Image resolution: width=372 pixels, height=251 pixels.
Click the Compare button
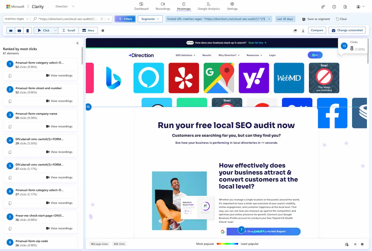pyautogui.click(x=317, y=30)
